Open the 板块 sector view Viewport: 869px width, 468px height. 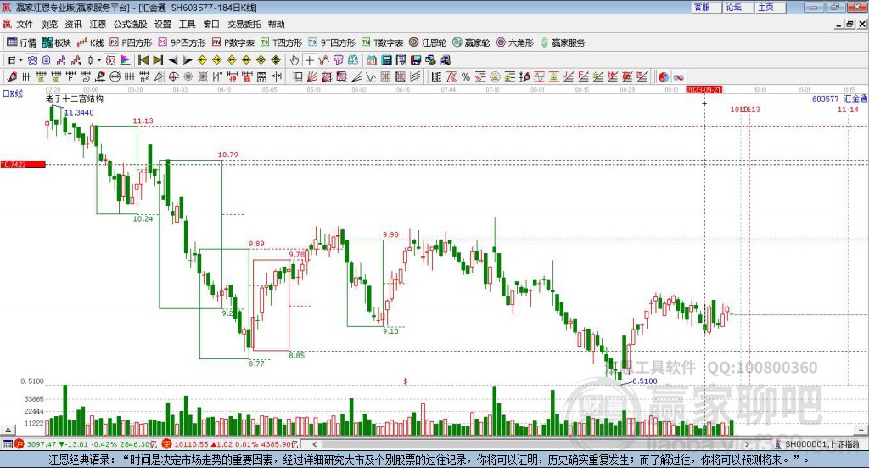coord(57,42)
